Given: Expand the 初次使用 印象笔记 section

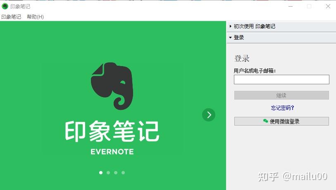Looking at the screenshot, I should 281,26.
